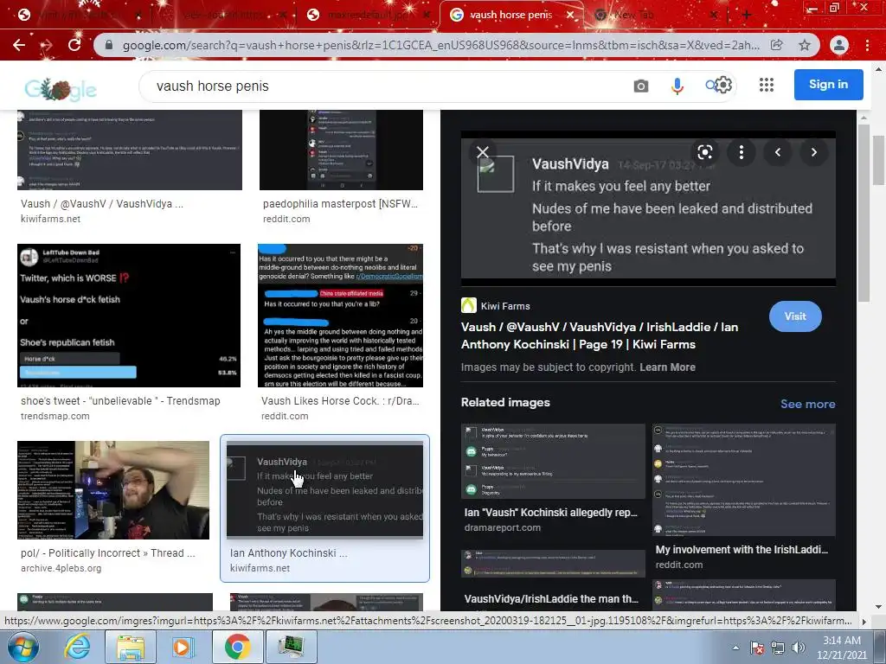The width and height of the screenshot is (886, 664).
Task: Open related image from dramareport.com
Action: (x=553, y=462)
